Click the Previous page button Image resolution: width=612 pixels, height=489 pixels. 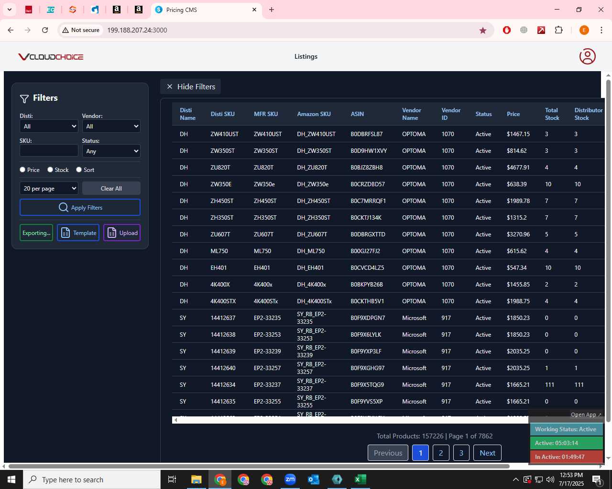click(388, 453)
